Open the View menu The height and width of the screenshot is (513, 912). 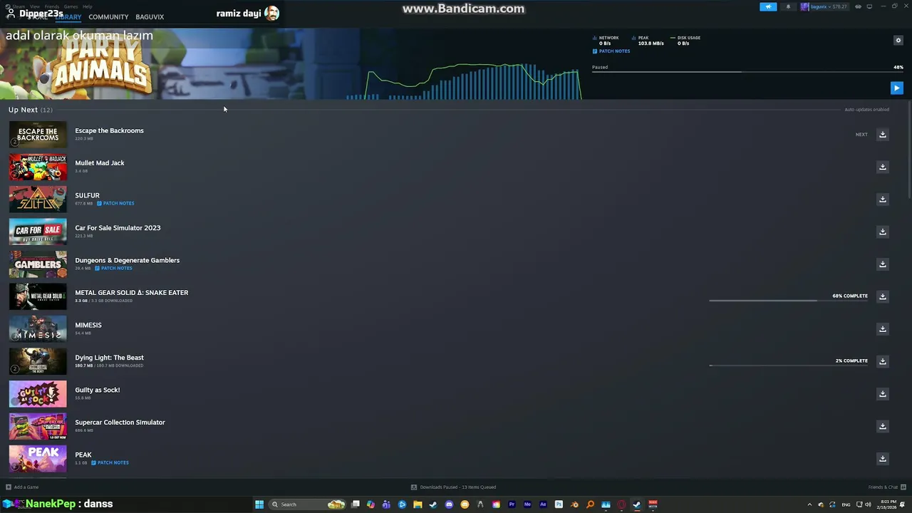coord(34,6)
